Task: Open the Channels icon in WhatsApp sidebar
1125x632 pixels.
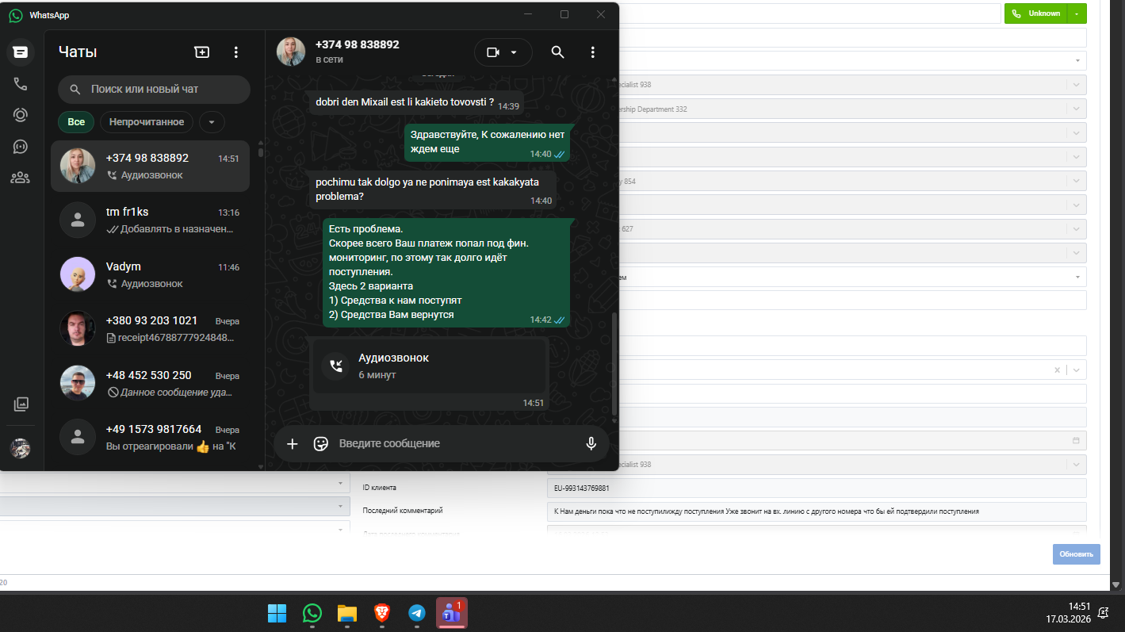Action: coord(21,147)
